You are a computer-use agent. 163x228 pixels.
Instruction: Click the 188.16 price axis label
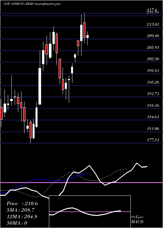pyautogui.click(x=153, y=105)
